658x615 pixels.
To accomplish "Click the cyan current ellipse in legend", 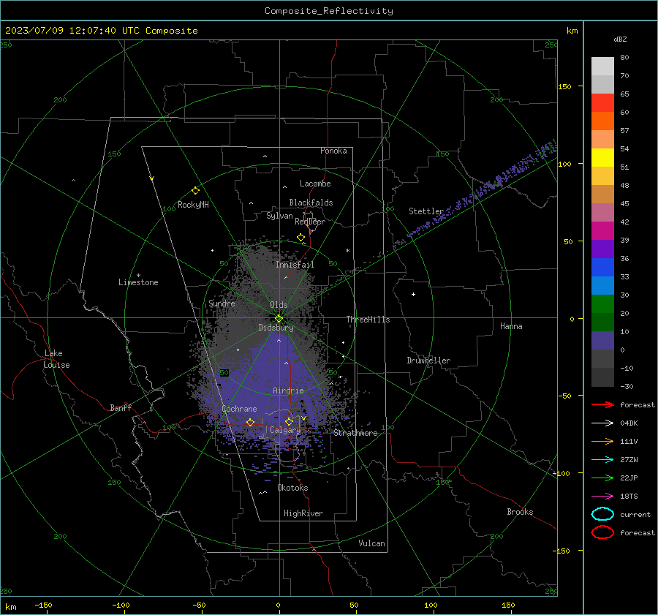I will (602, 514).
